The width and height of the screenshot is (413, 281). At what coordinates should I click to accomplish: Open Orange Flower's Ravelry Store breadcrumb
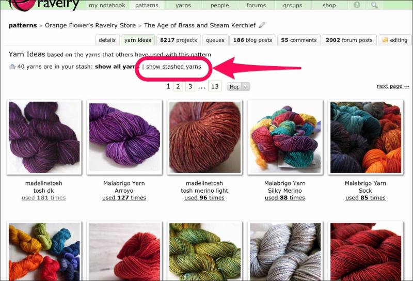click(90, 25)
